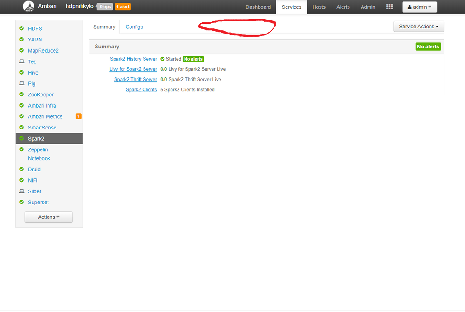Viewport: 465px width, 312px height.
Task: Open Spark2 Thrift Server link
Action: click(136, 80)
